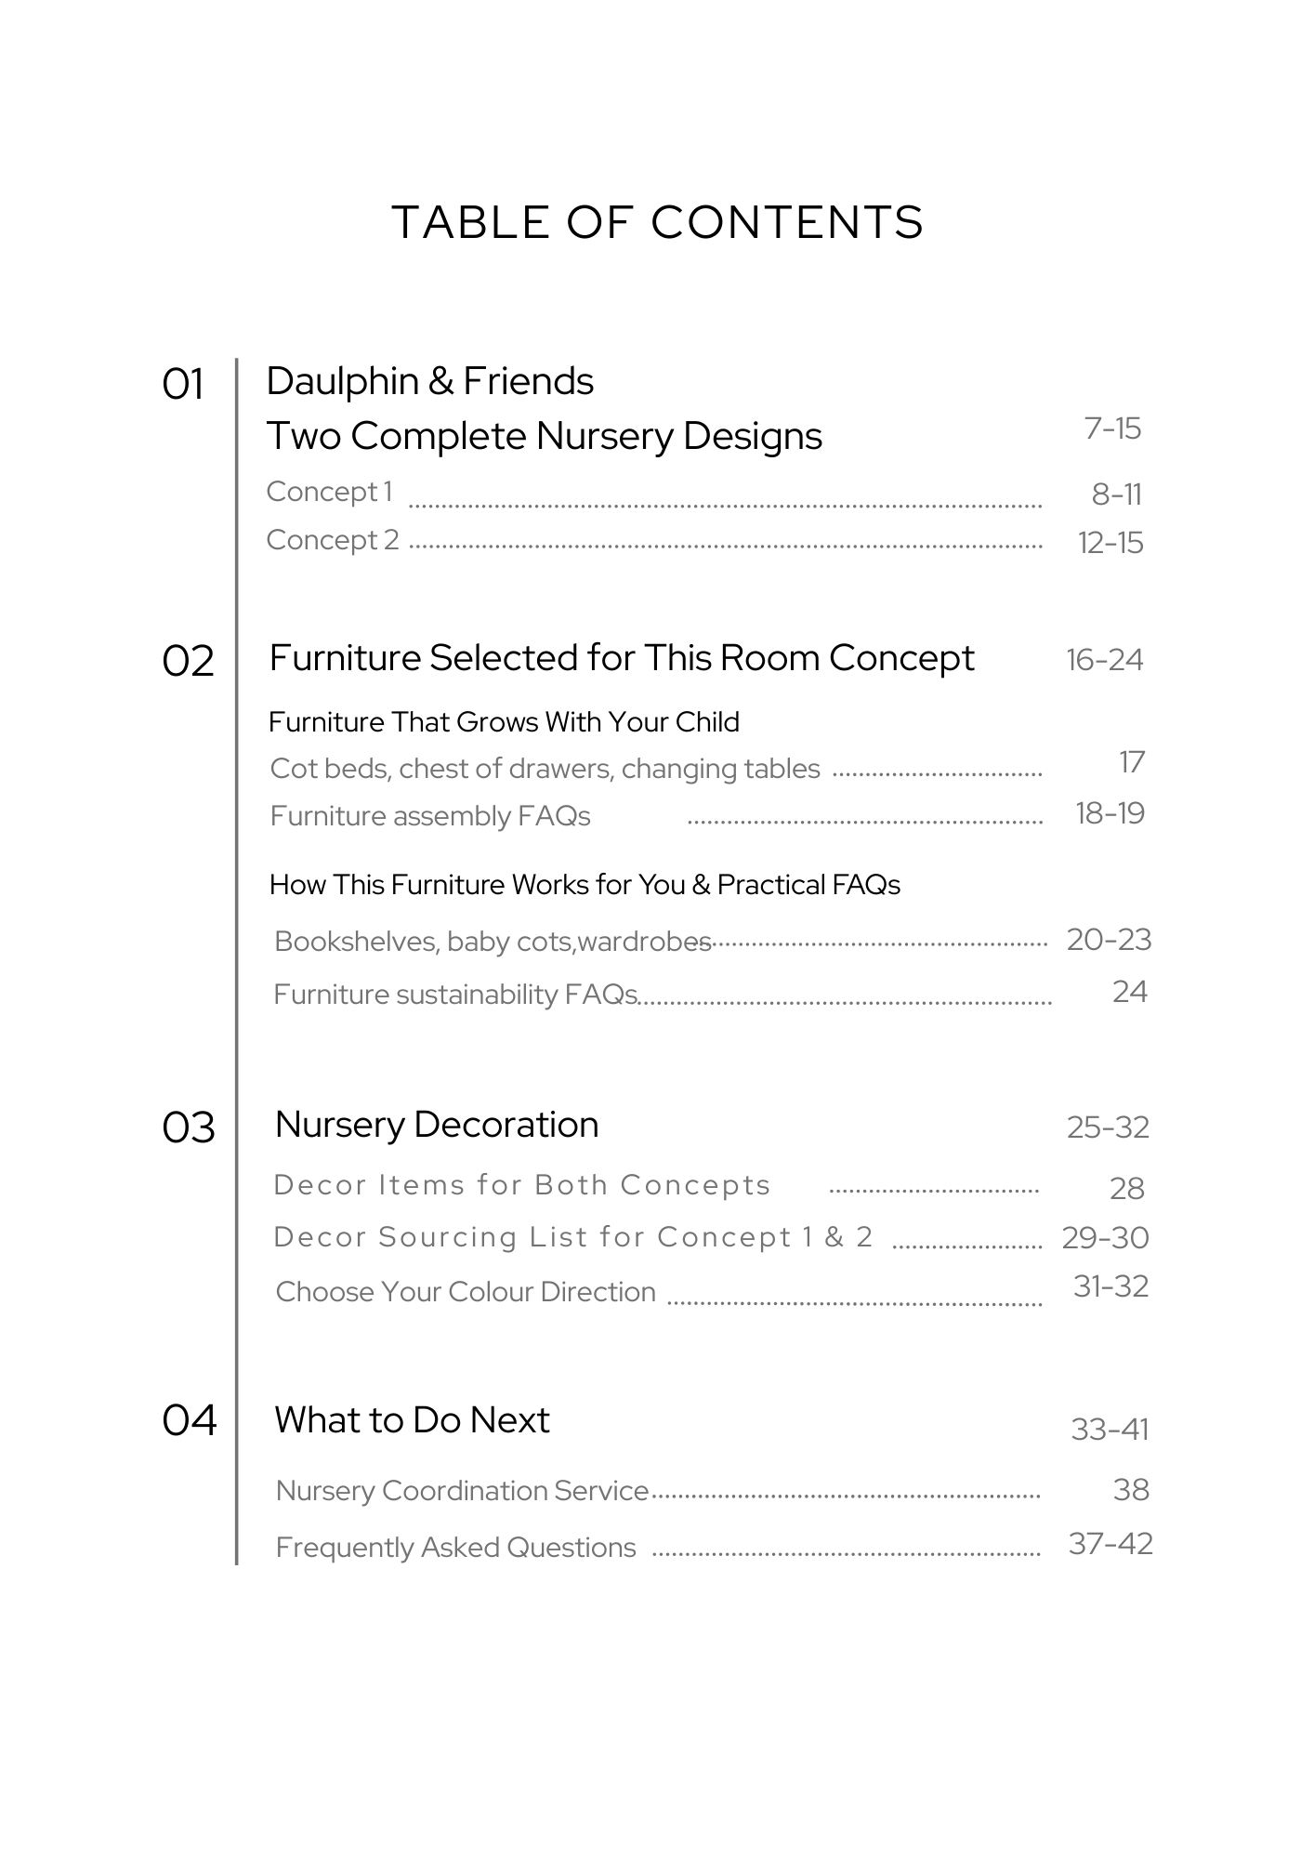The width and height of the screenshot is (1314, 1859).
Task: Click page range 16-24
Action: pos(1104,660)
